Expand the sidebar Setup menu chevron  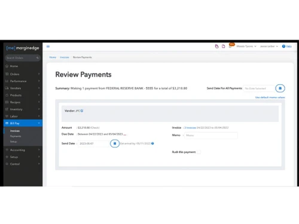[39, 157]
